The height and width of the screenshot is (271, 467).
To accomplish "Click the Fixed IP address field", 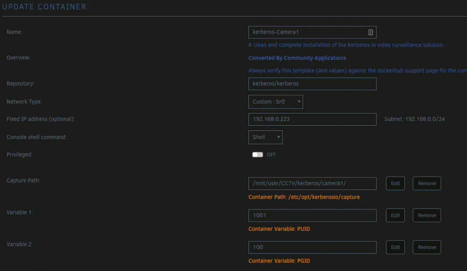I will [312, 119].
